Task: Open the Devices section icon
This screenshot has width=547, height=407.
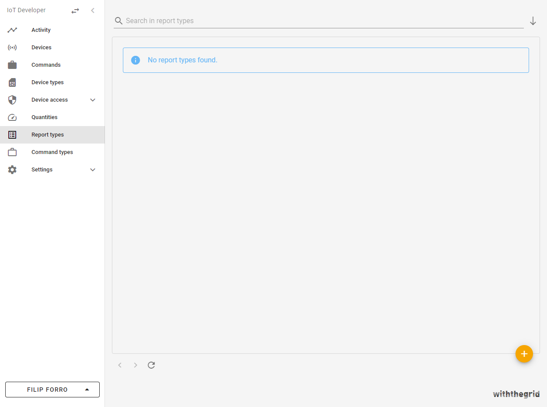Action: pyautogui.click(x=12, y=47)
